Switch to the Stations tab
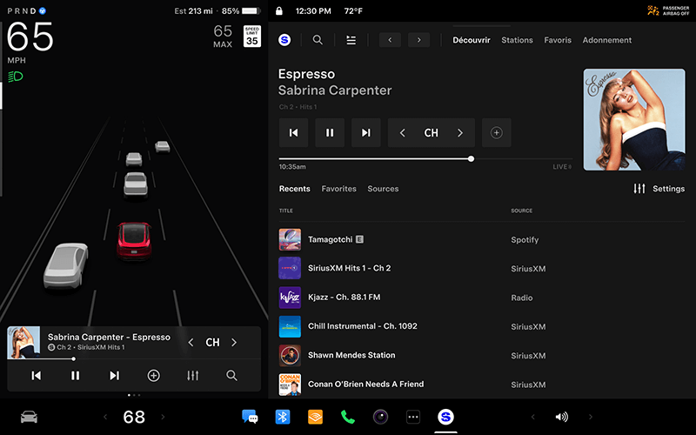 pos(517,40)
